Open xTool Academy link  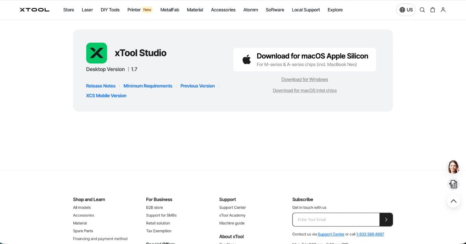232,215
